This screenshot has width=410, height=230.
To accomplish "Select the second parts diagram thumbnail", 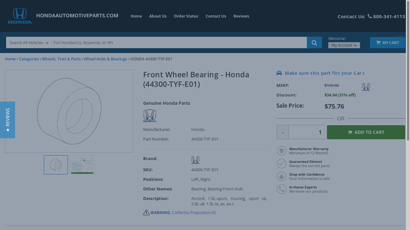I will coord(82,165).
